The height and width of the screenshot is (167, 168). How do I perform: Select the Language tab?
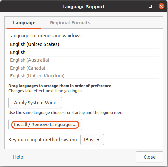click(x=24, y=23)
